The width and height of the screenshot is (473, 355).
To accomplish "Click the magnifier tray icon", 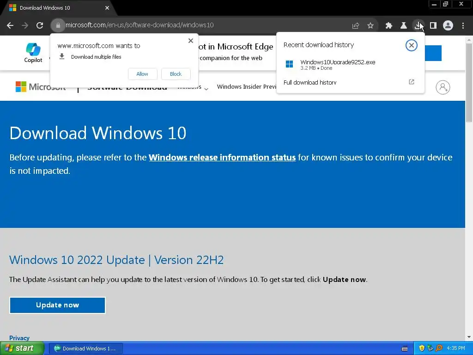I will click(439, 349).
